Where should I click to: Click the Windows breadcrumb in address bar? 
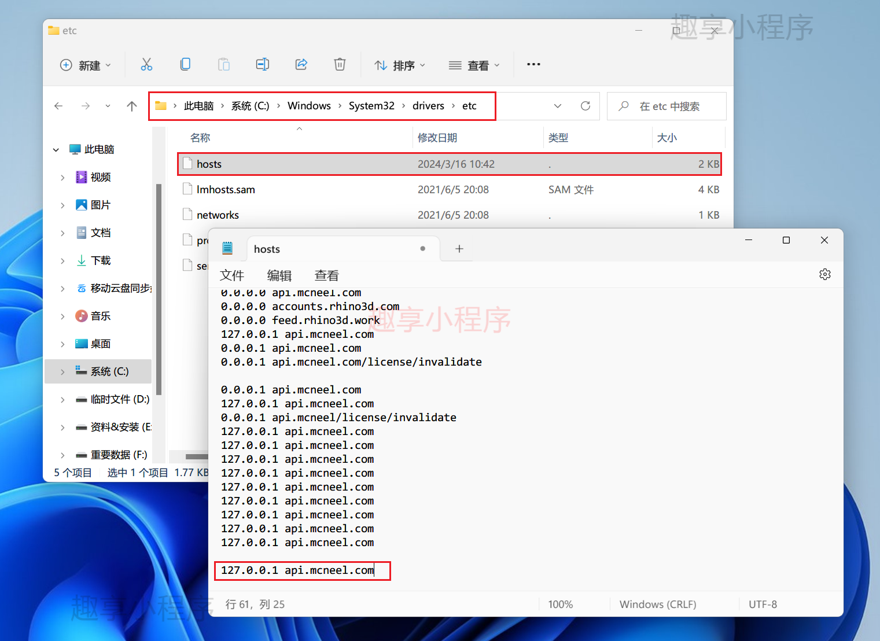tap(309, 106)
